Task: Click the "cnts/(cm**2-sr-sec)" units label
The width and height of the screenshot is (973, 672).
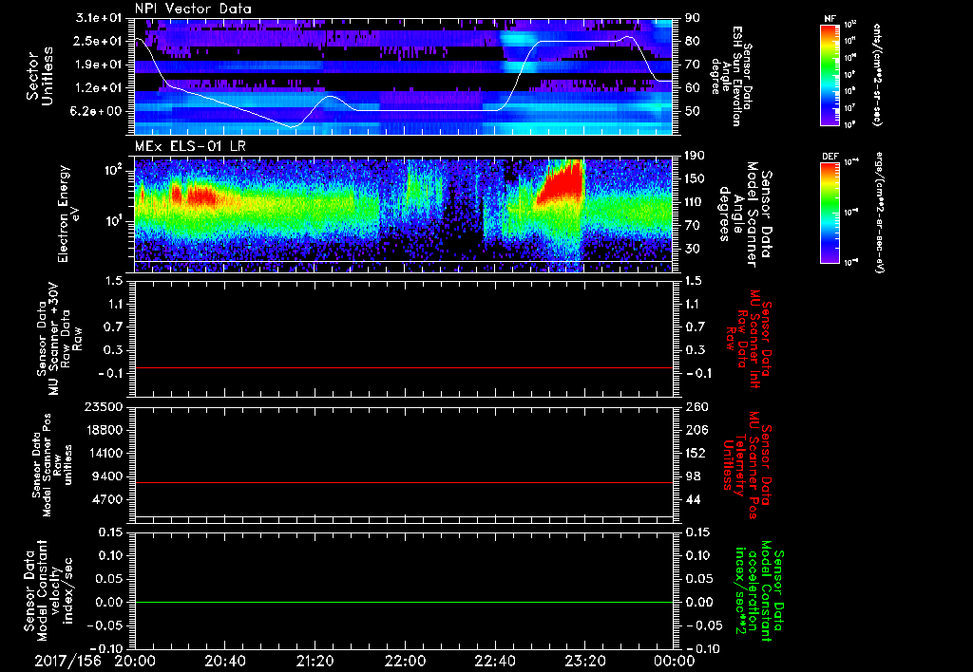Action: pyautogui.click(x=877, y=74)
